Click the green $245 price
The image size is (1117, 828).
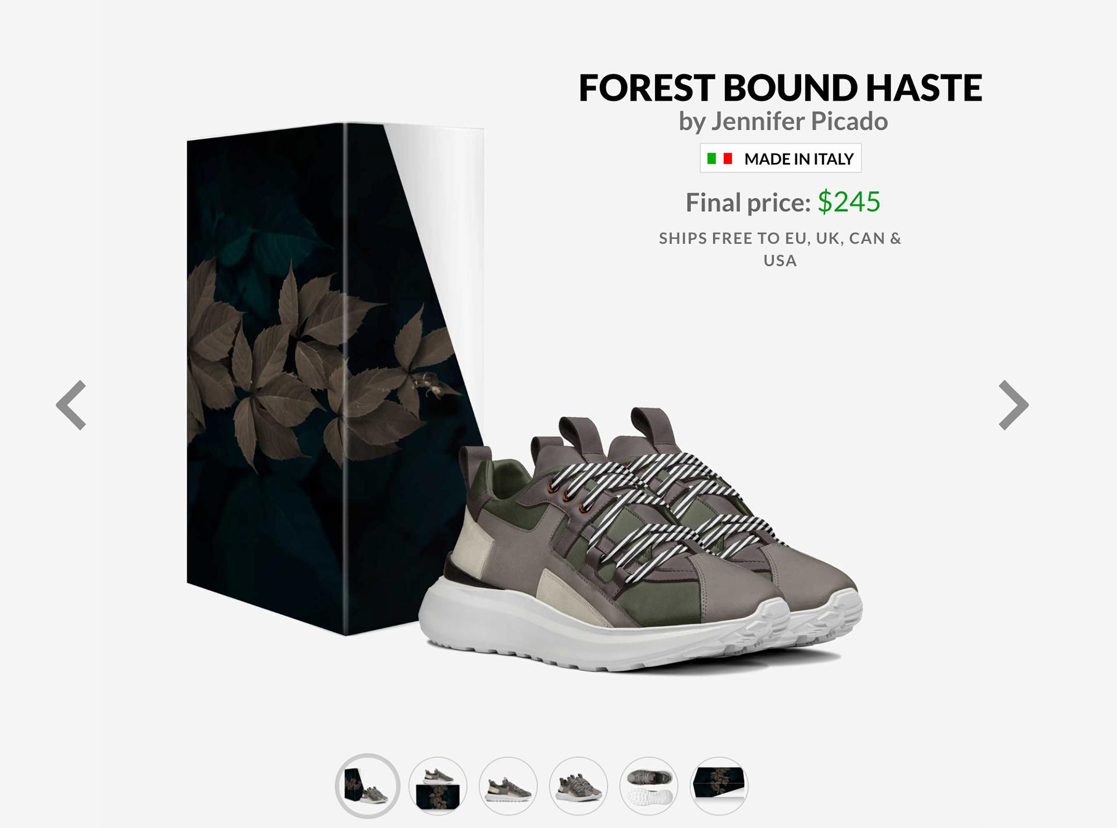tap(849, 202)
